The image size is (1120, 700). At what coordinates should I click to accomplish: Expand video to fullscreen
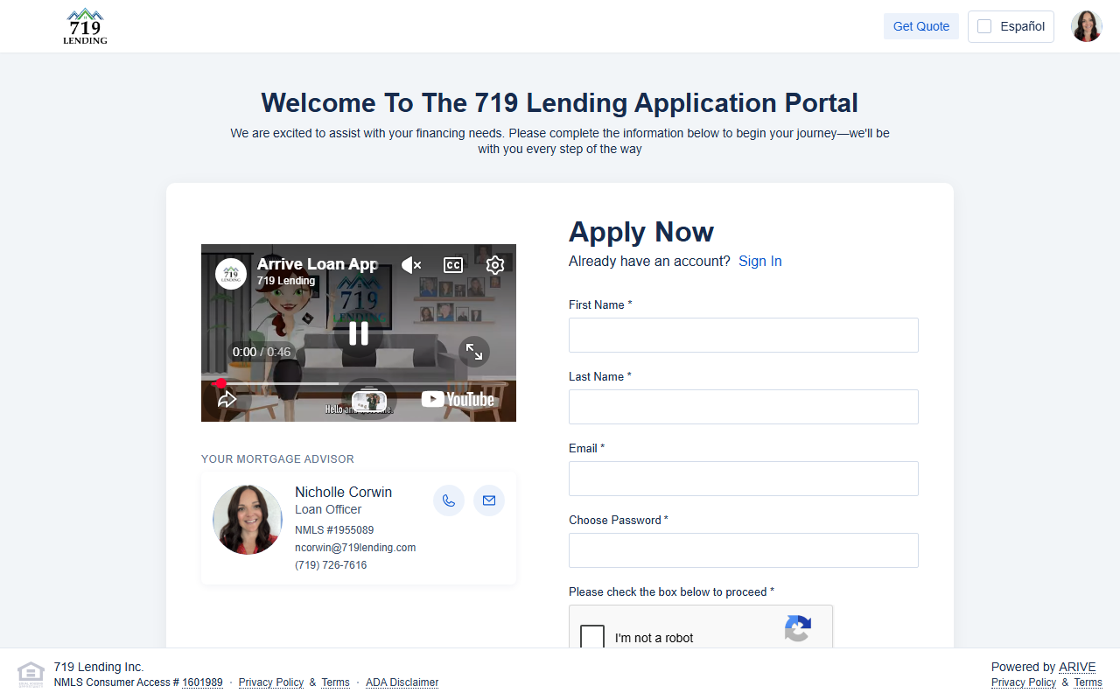(474, 352)
